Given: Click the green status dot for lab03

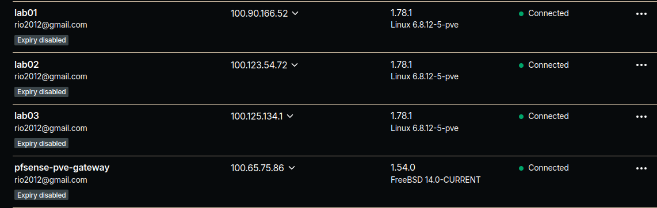Looking at the screenshot, I should pos(521,117).
